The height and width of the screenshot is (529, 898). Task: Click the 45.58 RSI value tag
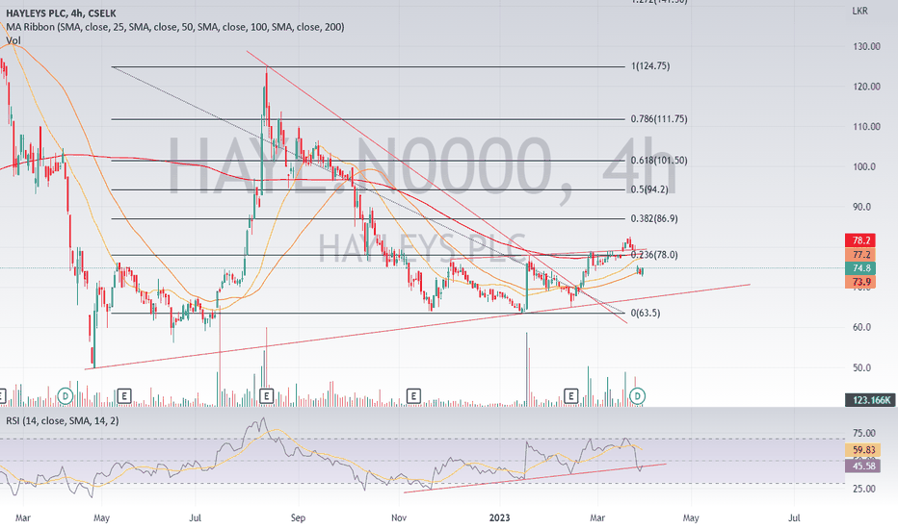863,466
